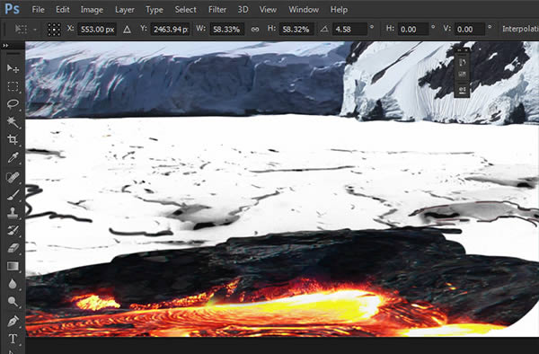Select the Gradient tool

point(13,266)
